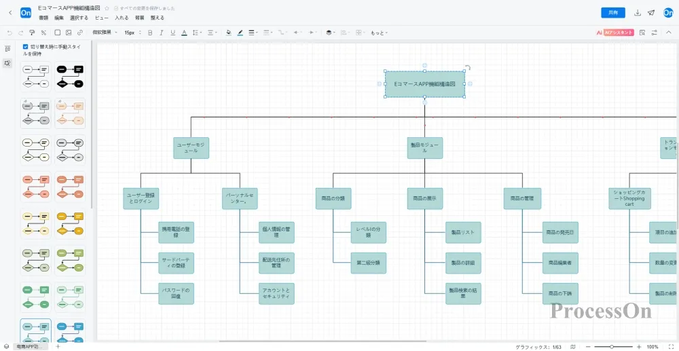The width and height of the screenshot is (679, 351).
Task: Open the font color picker
Action: (x=184, y=32)
